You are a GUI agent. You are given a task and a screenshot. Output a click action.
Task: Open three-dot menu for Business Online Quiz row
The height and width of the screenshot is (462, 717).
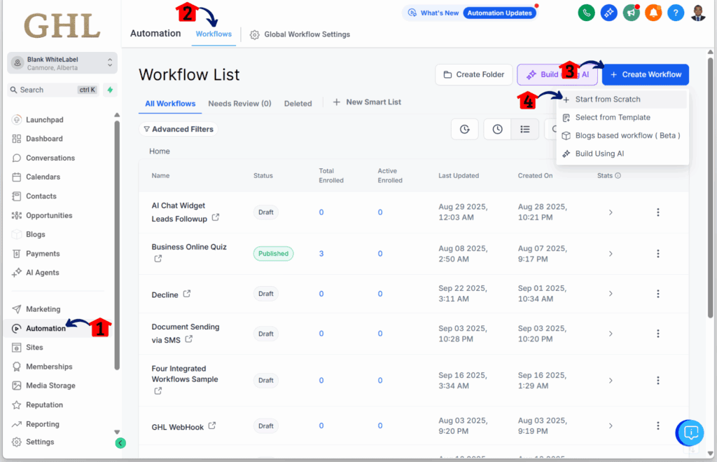(658, 253)
